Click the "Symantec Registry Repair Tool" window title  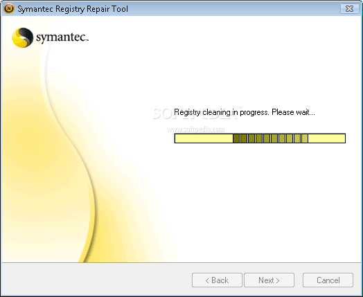coord(73,9)
